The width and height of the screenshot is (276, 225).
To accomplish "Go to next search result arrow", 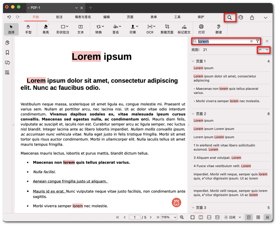I will (x=267, y=50).
